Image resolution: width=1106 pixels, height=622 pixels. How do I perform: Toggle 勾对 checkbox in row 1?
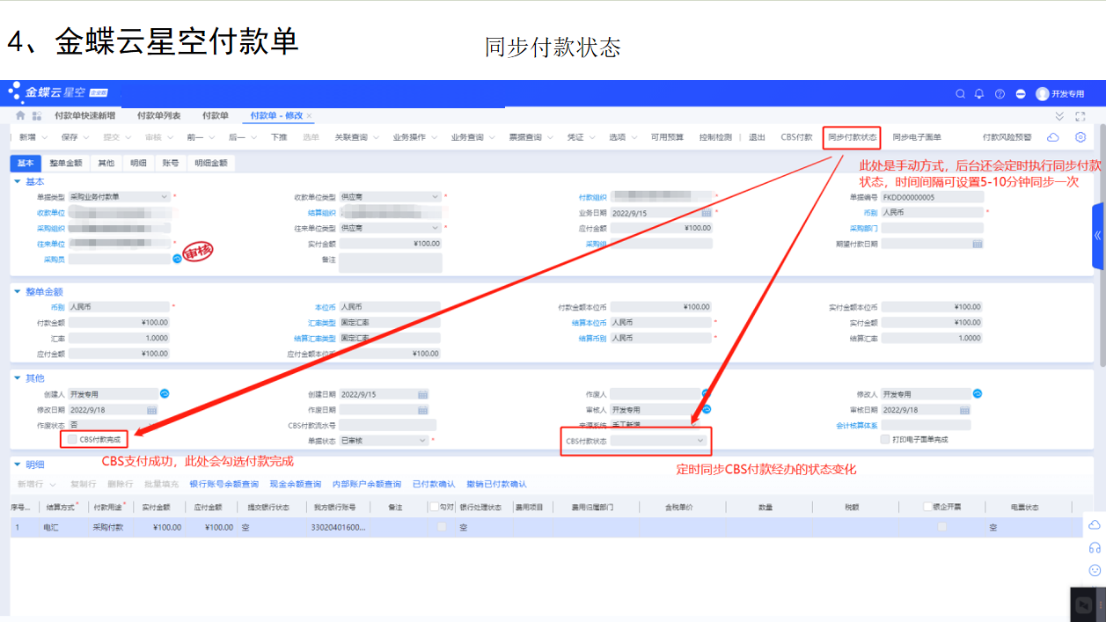coord(442,527)
